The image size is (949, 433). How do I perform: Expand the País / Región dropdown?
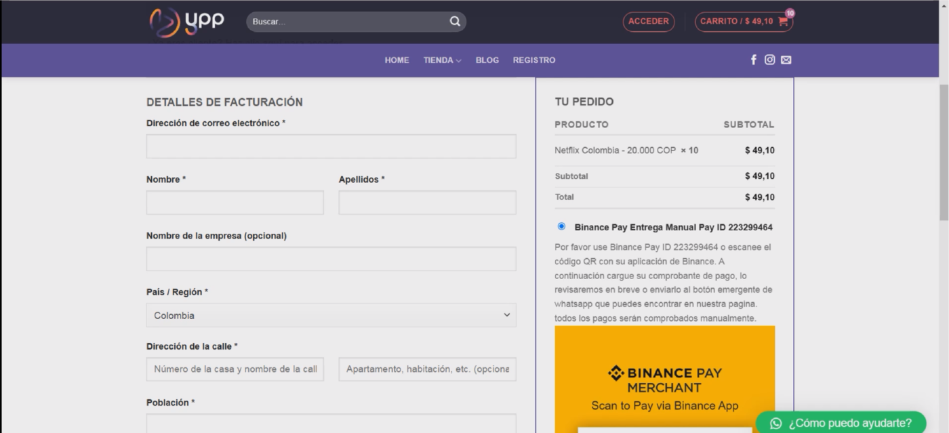pos(331,315)
